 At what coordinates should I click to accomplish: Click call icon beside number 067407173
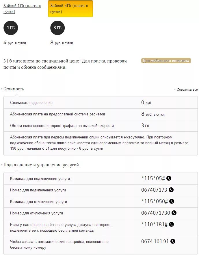pyautogui.click(x=171, y=190)
